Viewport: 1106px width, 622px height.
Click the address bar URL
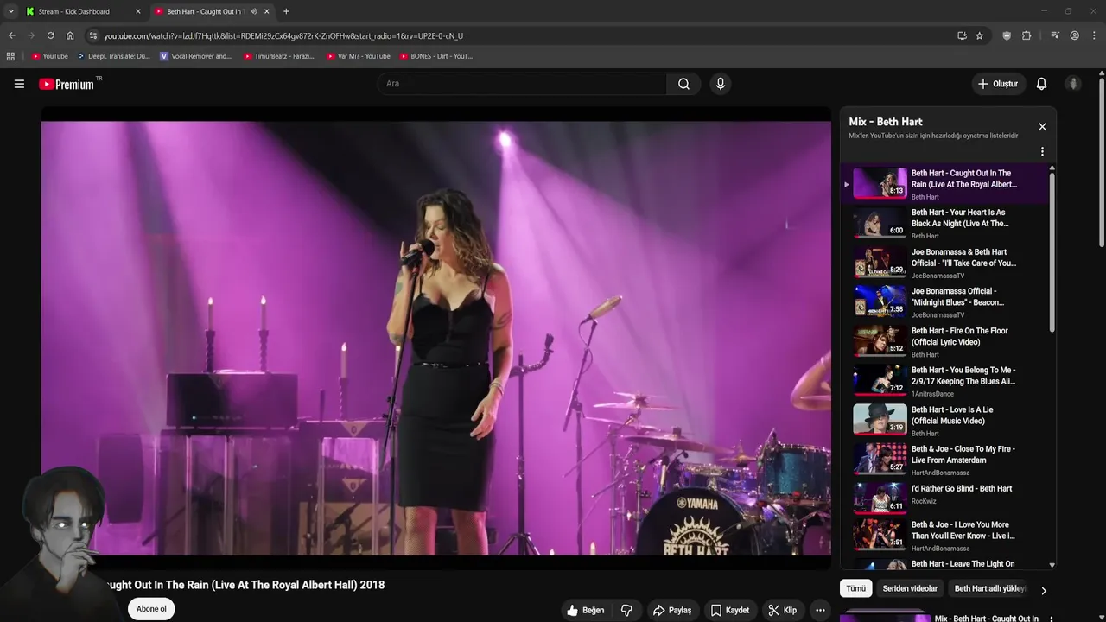tap(283, 35)
